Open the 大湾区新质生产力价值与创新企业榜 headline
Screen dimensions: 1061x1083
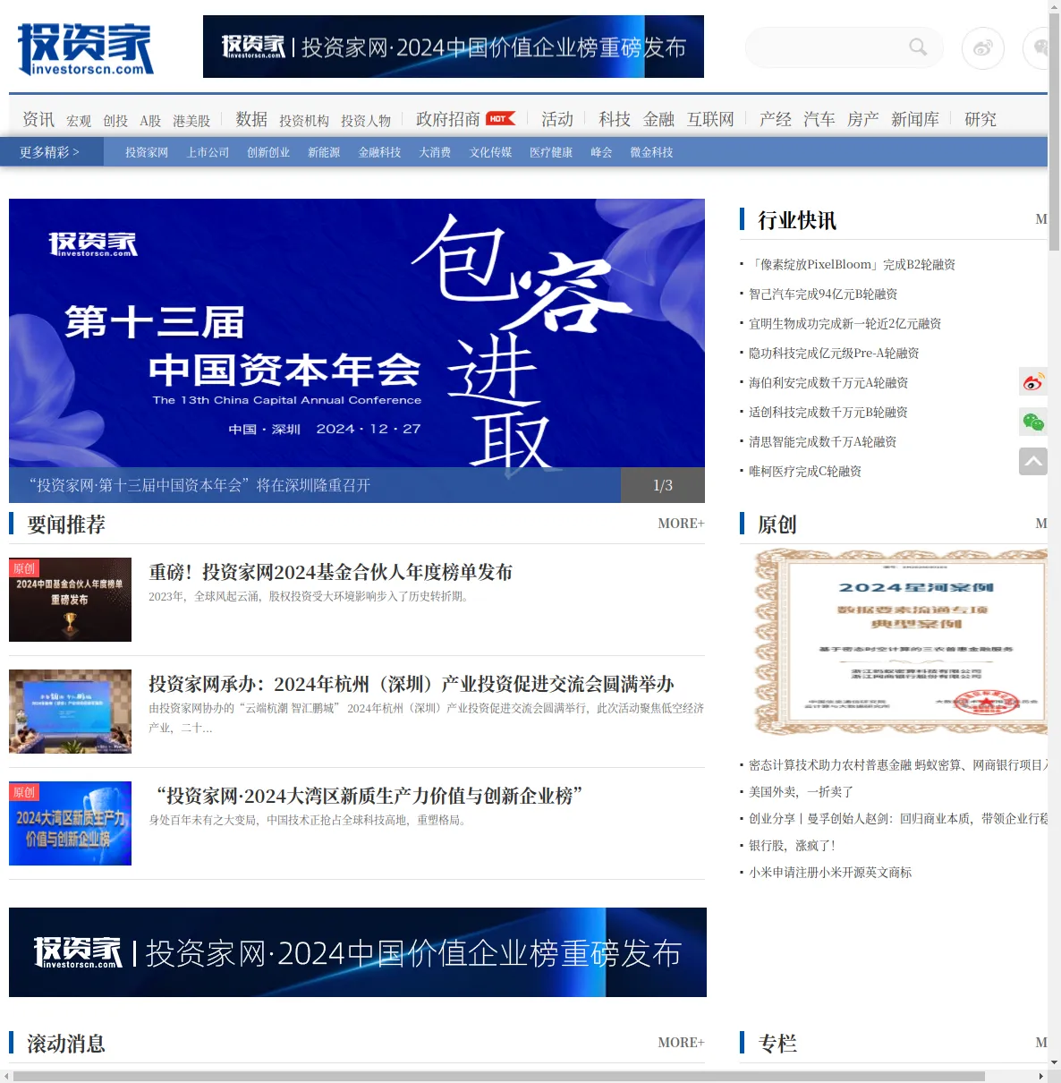pyautogui.click(x=369, y=797)
